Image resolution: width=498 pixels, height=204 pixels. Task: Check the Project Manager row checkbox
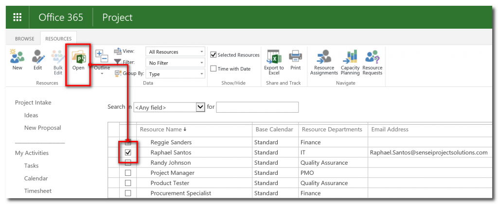coord(128,173)
